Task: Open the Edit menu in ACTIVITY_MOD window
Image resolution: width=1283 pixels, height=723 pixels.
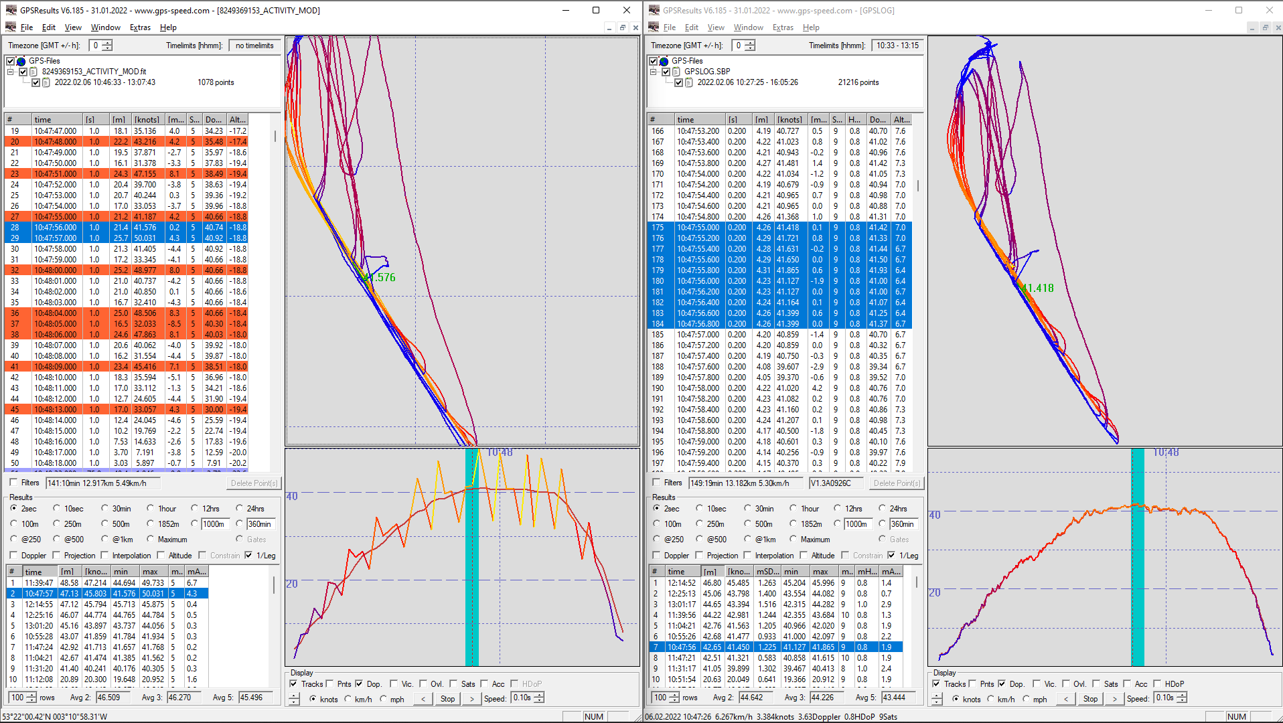Action: [49, 27]
